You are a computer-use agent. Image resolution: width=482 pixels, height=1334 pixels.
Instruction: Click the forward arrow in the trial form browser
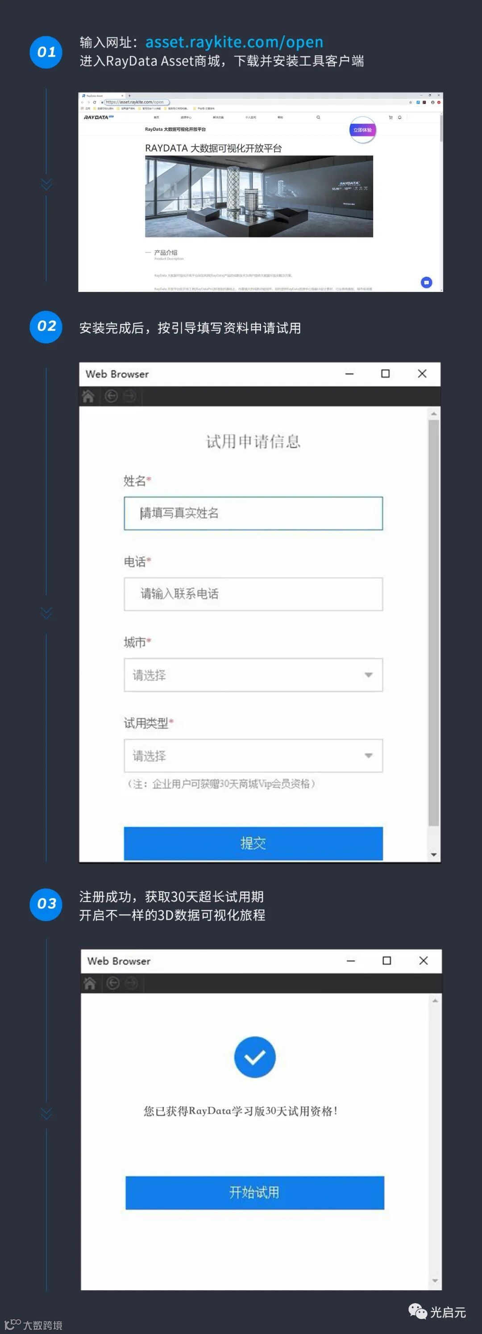pos(129,396)
